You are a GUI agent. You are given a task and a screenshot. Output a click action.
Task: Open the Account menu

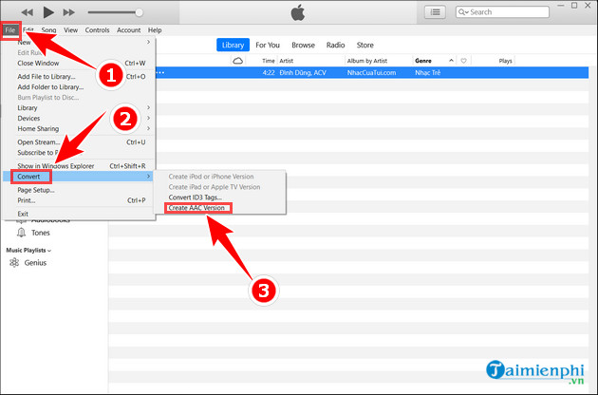(x=128, y=30)
